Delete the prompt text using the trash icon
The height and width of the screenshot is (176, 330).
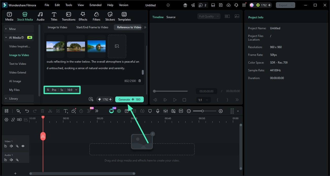(140, 81)
